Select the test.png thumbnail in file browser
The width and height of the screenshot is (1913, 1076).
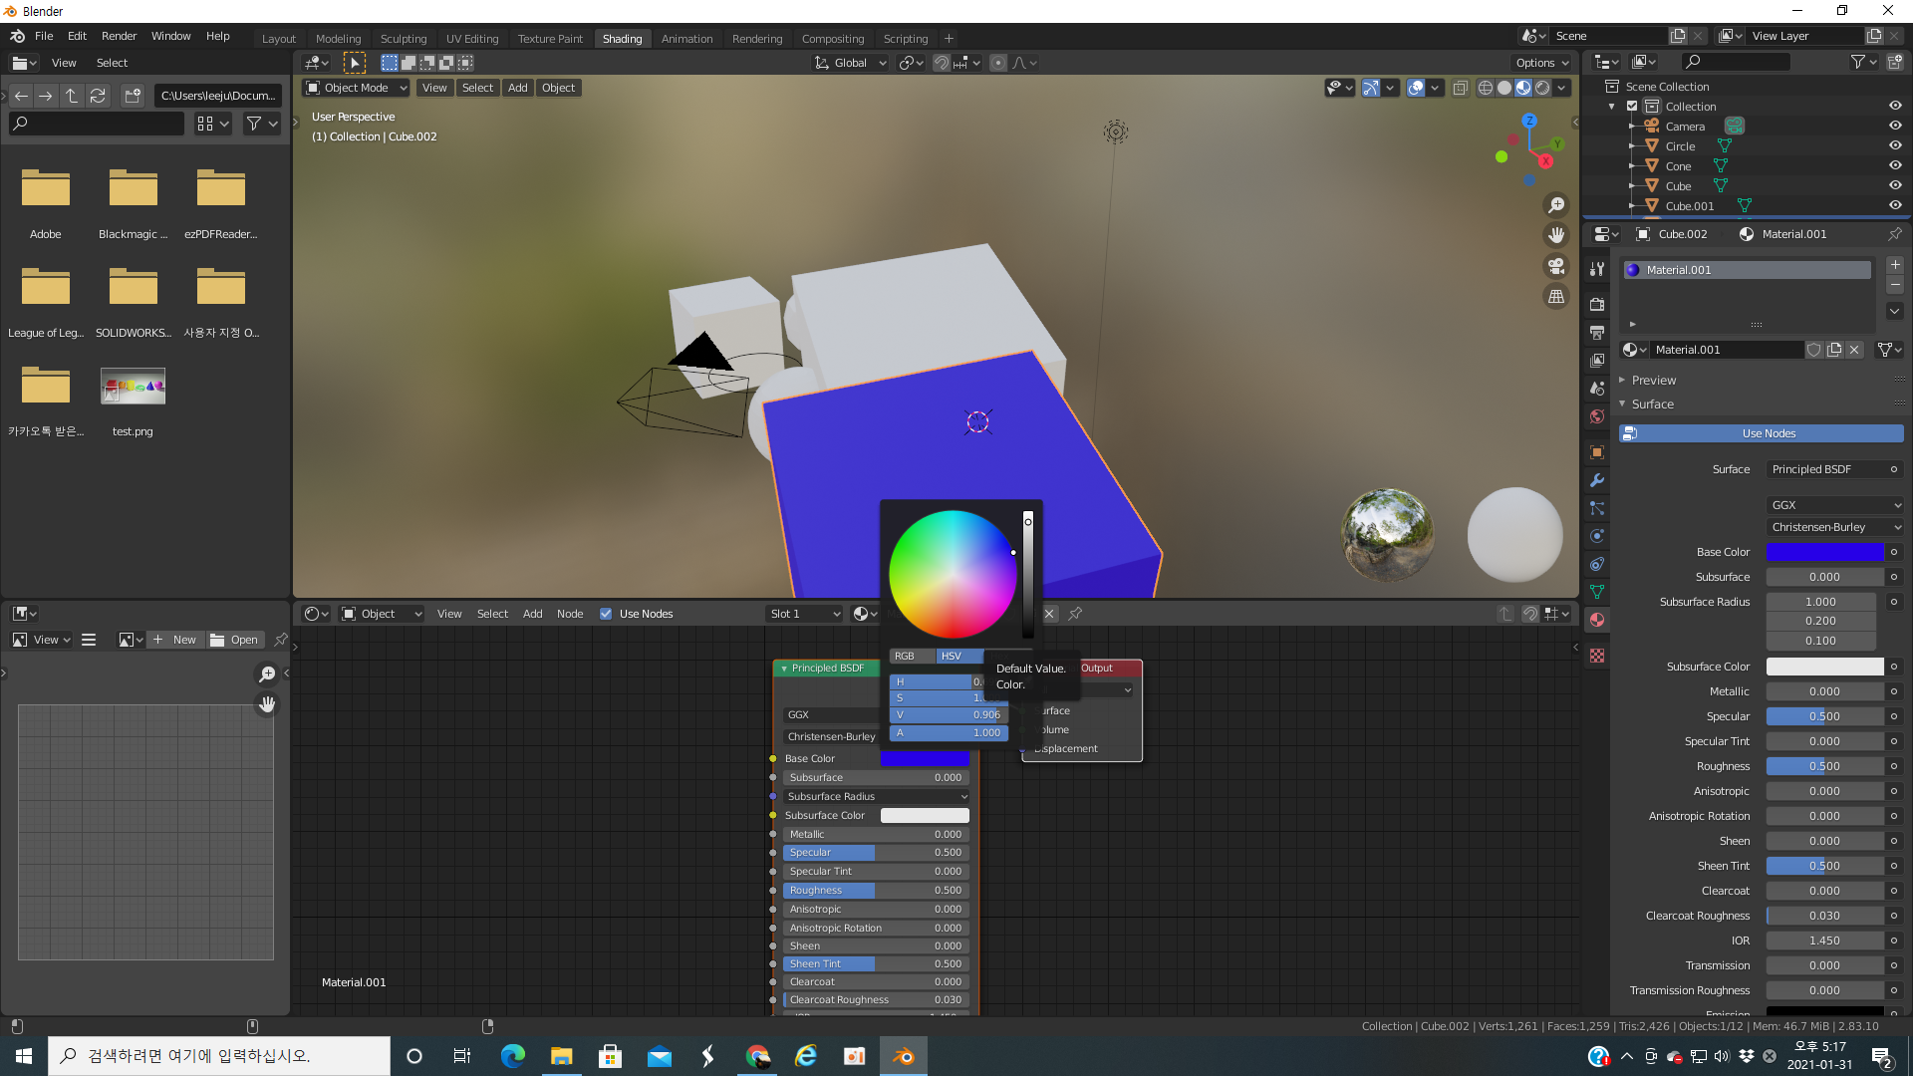coord(133,387)
